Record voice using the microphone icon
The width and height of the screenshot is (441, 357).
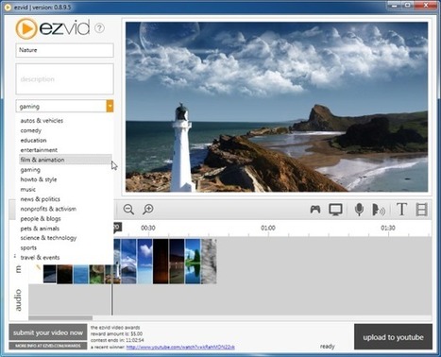coord(359,210)
